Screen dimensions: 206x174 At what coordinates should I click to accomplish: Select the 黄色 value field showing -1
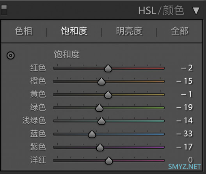[186, 94]
